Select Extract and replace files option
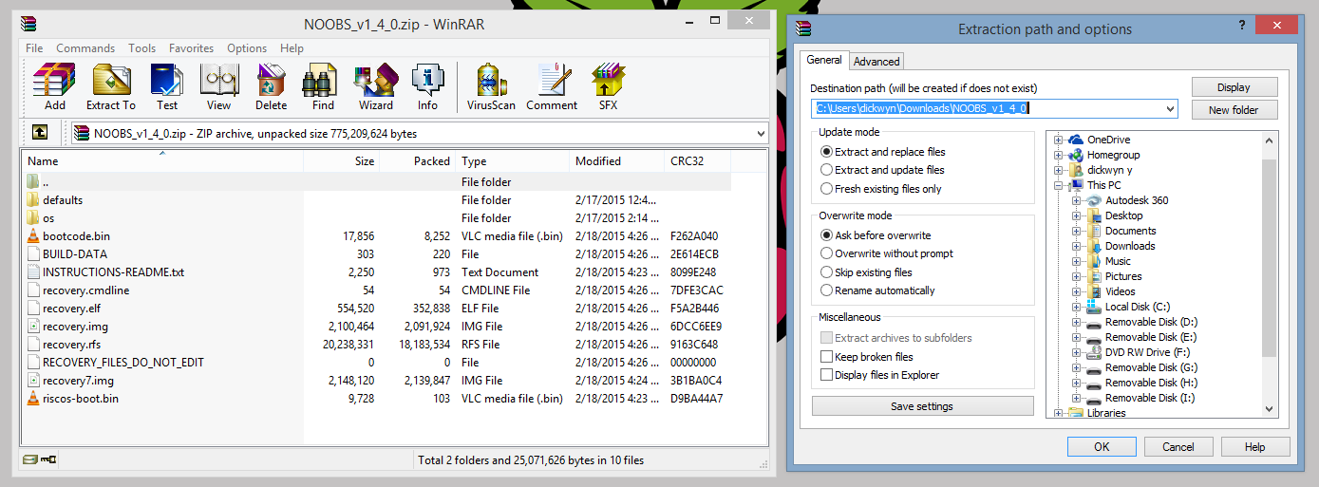The image size is (1319, 487). coord(826,151)
